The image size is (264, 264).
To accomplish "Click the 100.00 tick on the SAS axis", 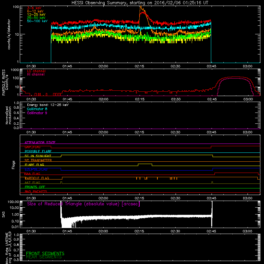I will click(13, 202).
